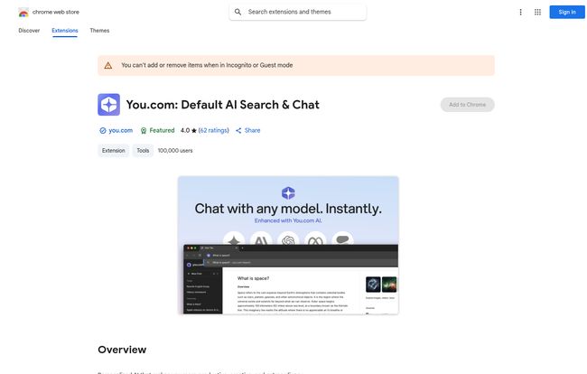
Task: Click the disabled Add to Chrome button
Action: tap(467, 105)
